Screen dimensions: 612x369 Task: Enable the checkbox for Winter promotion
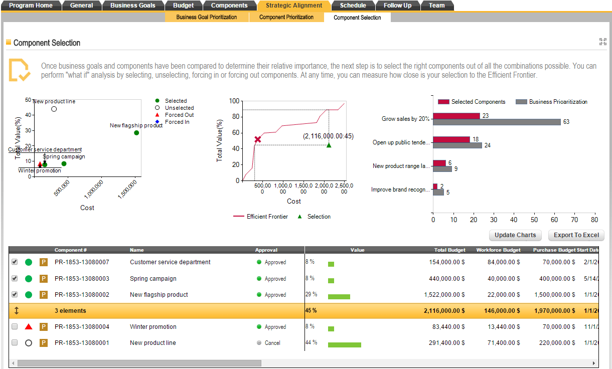coord(15,326)
